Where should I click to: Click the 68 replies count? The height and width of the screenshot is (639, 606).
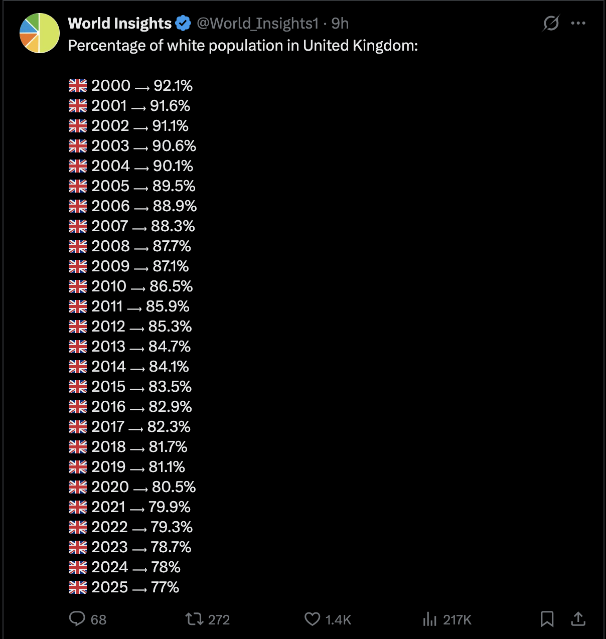tap(98, 620)
